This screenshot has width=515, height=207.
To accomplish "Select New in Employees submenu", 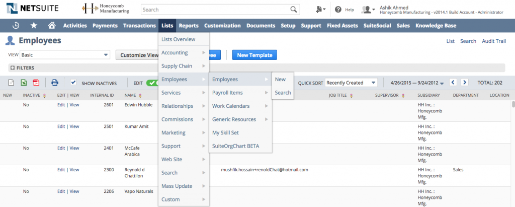I will click(x=283, y=79).
